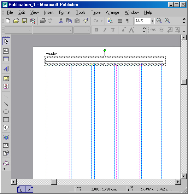This screenshot has width=188, height=194.
Task: Toggle Special Characters paragraph mark
Action: (x=128, y=20)
